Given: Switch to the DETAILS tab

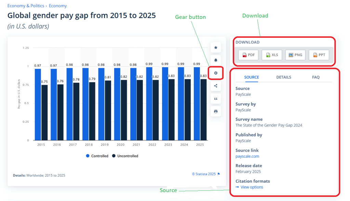Looking at the screenshot, I should point(284,77).
